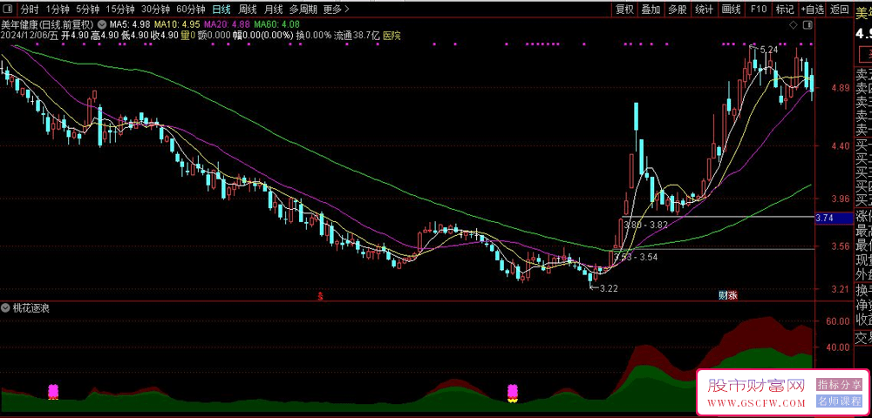Click first magenta signal in indicator panel

point(53,391)
